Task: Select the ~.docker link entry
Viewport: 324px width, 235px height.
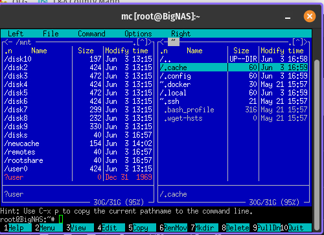Action: [234, 84]
